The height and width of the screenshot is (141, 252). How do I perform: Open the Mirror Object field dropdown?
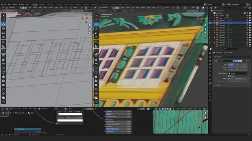(238, 73)
